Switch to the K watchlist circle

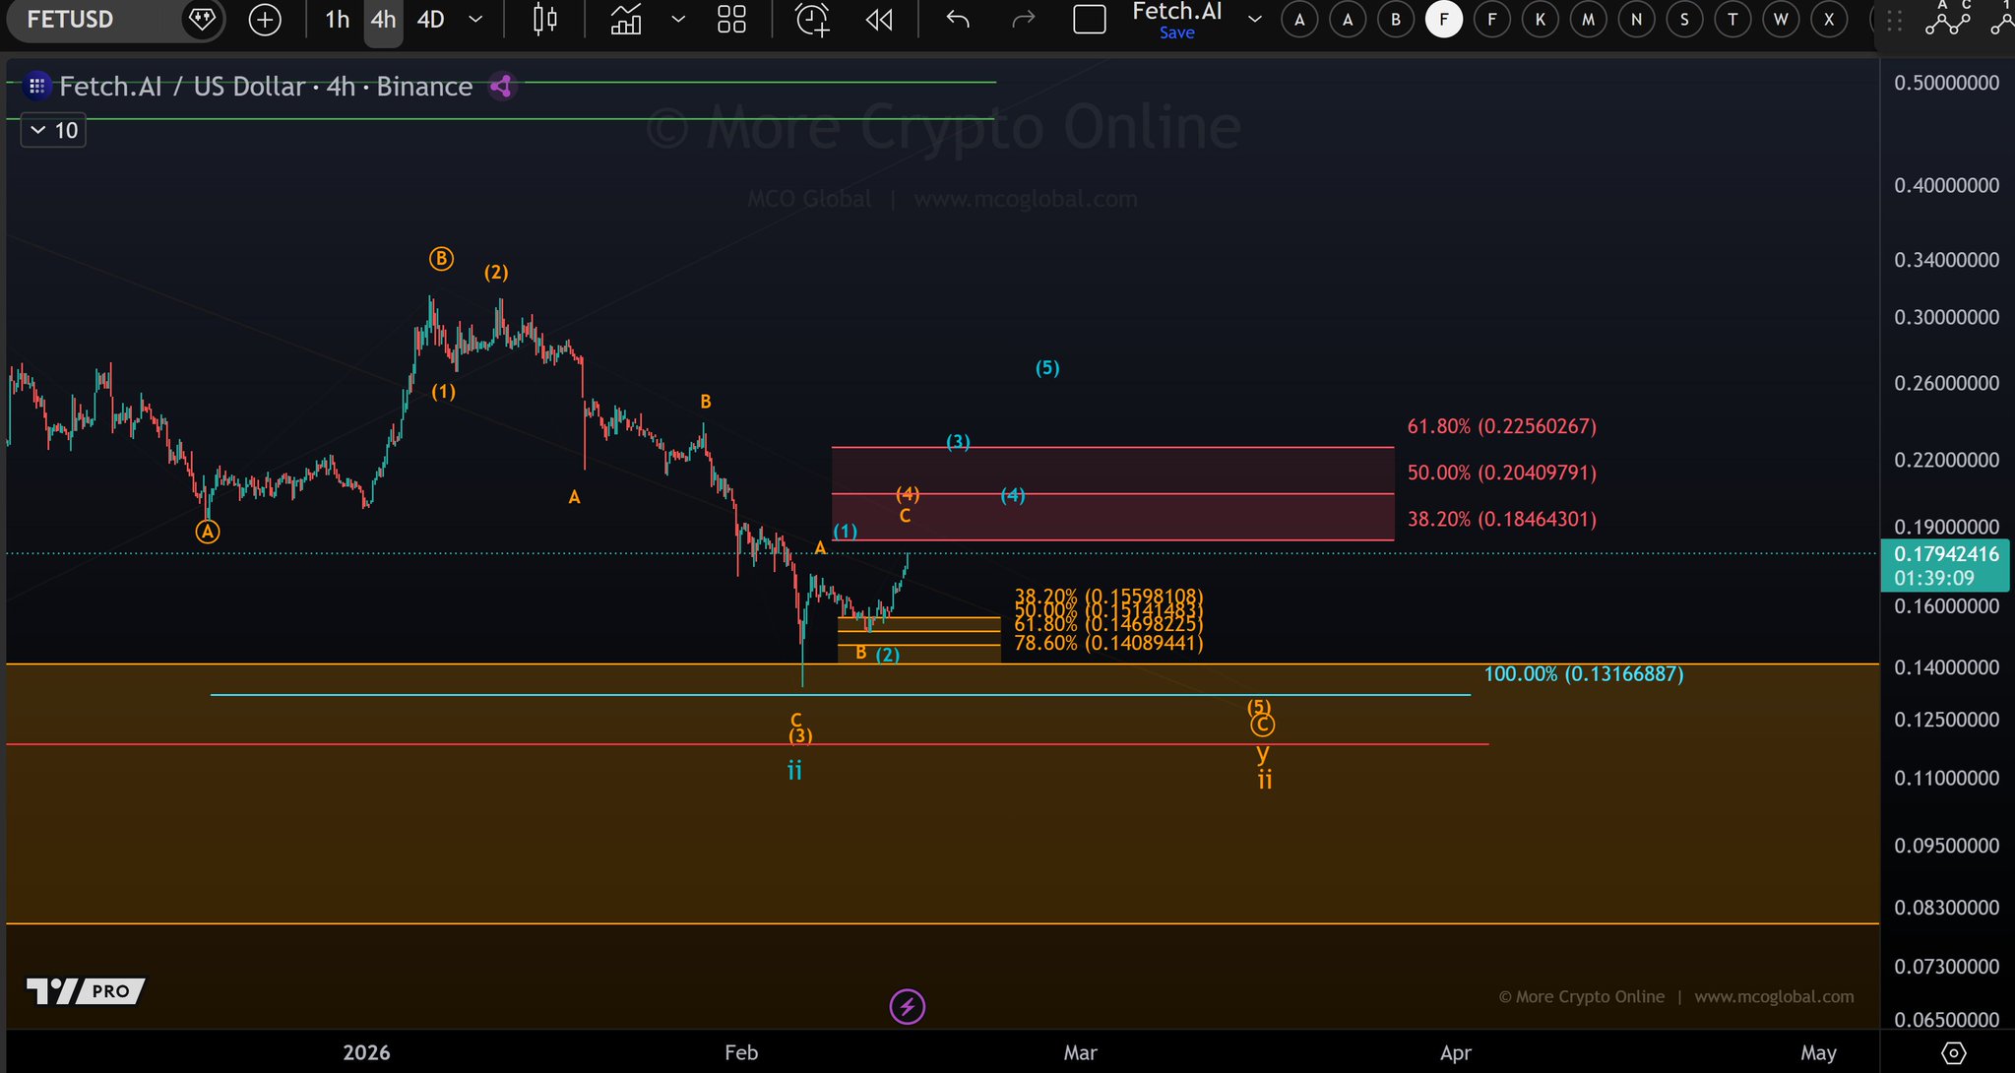pyautogui.click(x=1540, y=19)
